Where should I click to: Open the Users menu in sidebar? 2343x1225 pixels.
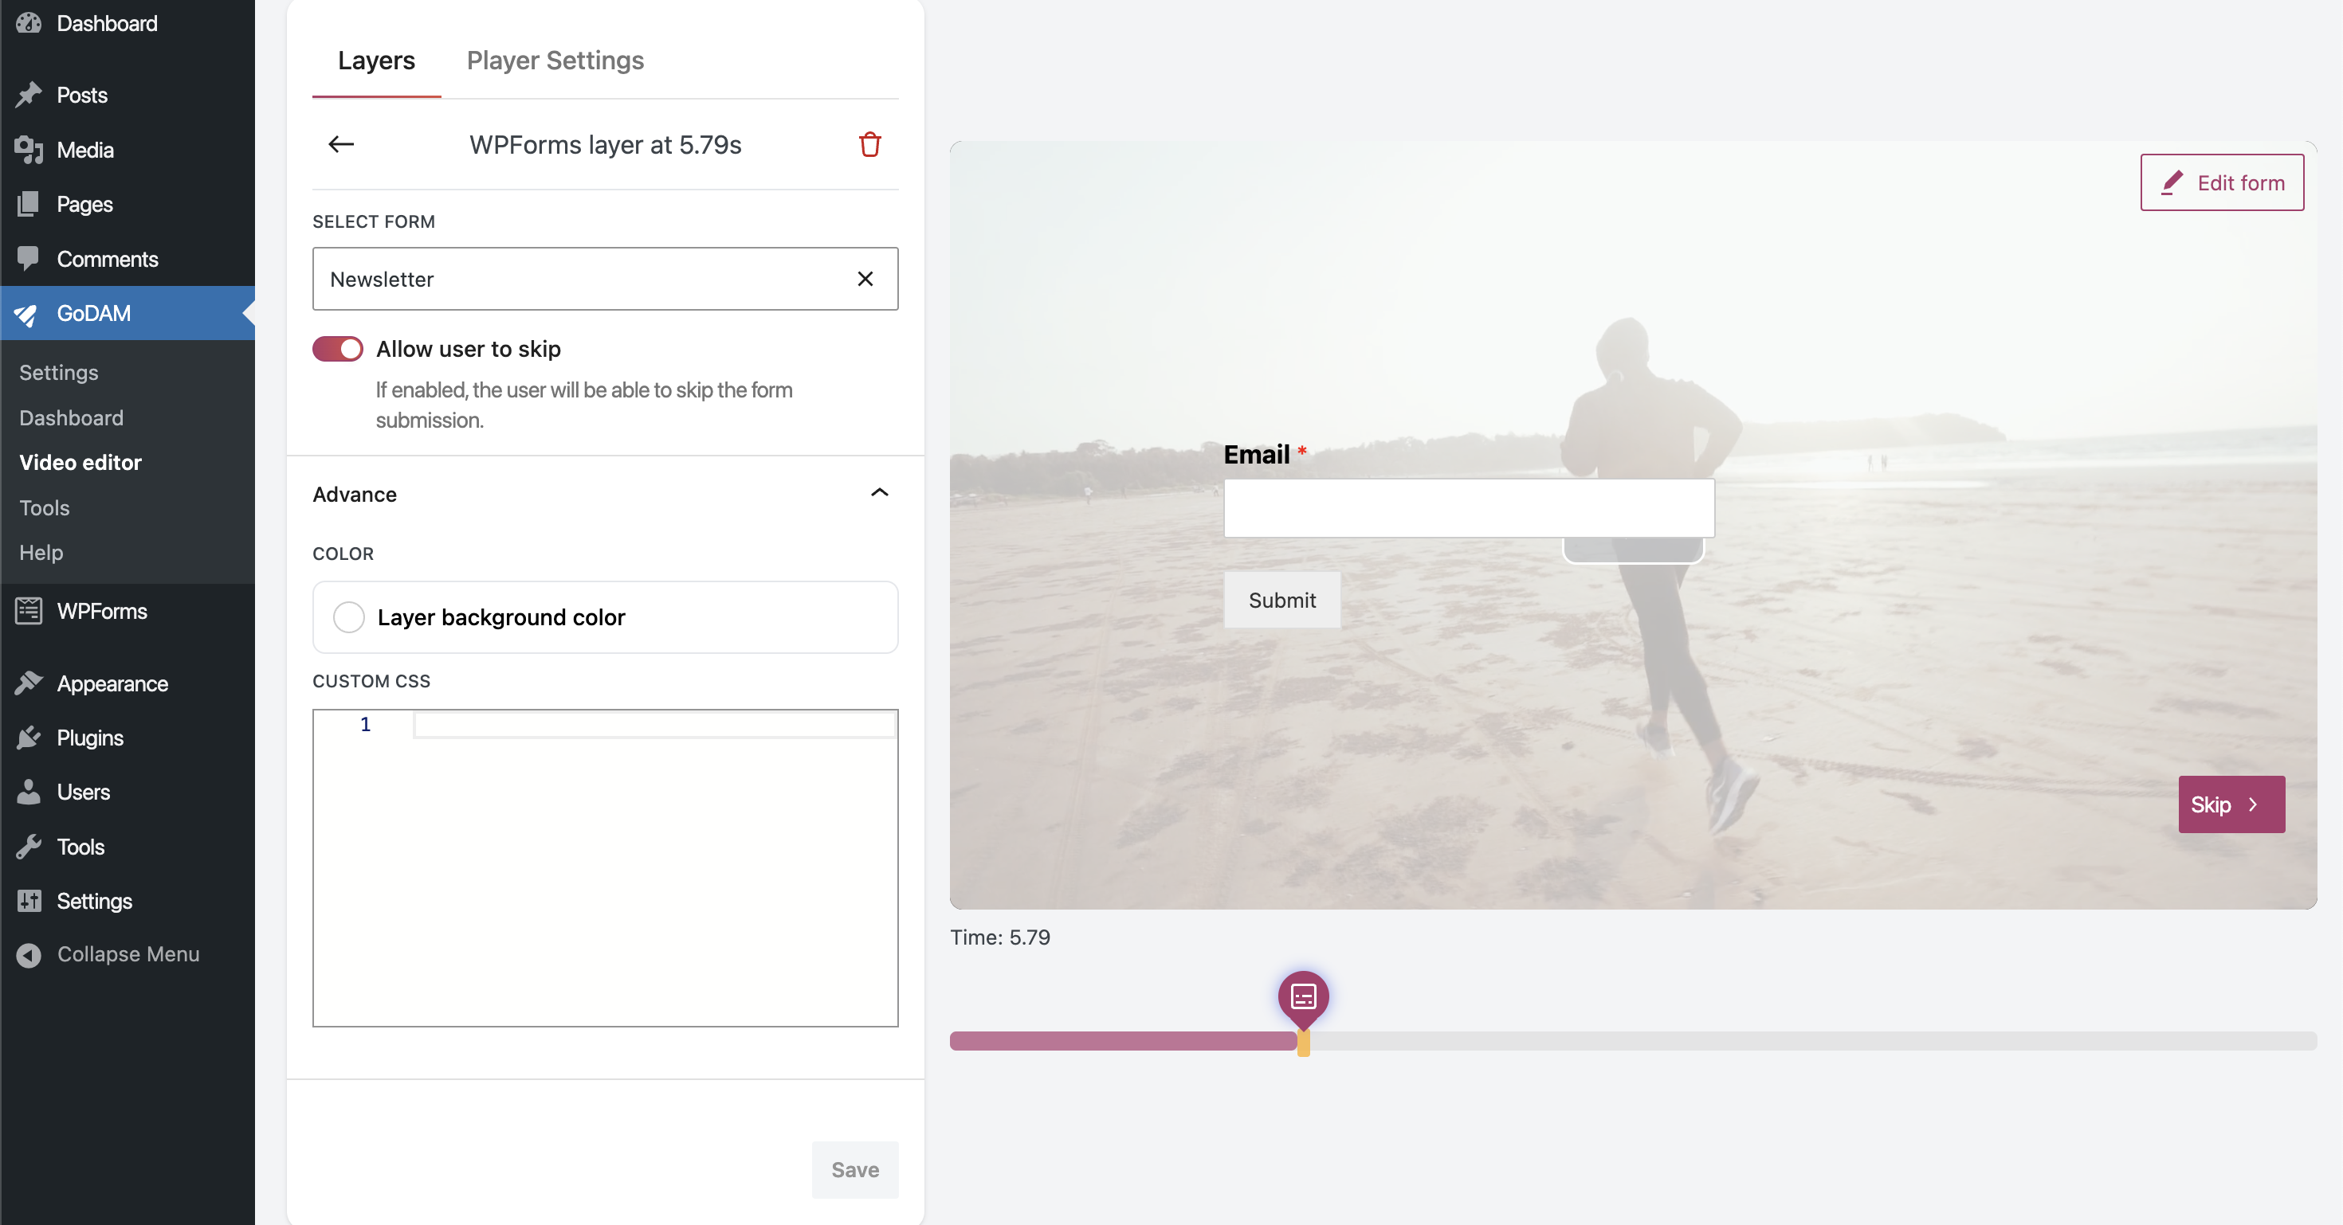click(x=83, y=792)
